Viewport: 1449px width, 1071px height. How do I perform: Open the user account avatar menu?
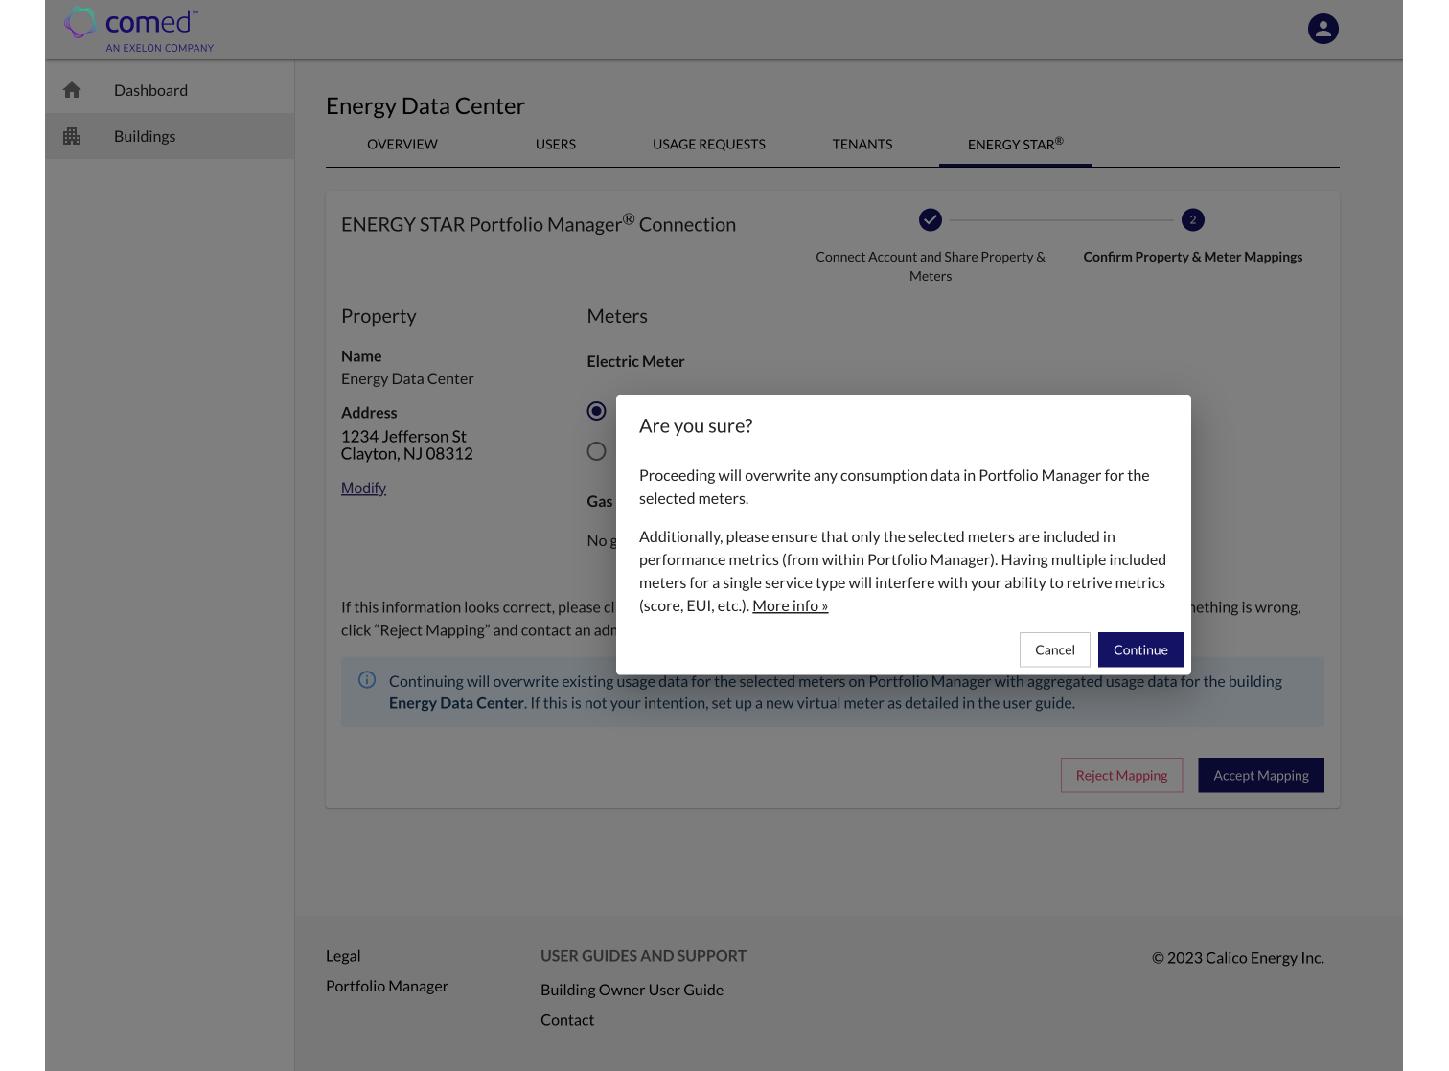click(x=1323, y=29)
